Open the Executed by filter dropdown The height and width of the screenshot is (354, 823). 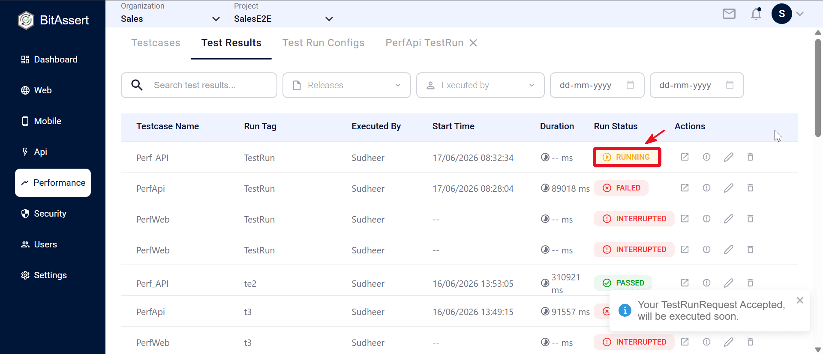481,85
